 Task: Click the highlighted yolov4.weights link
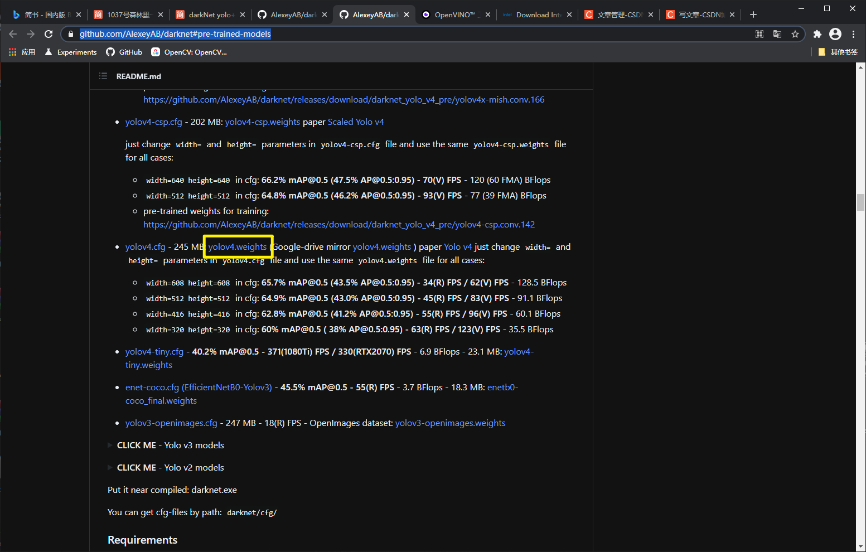(x=238, y=246)
